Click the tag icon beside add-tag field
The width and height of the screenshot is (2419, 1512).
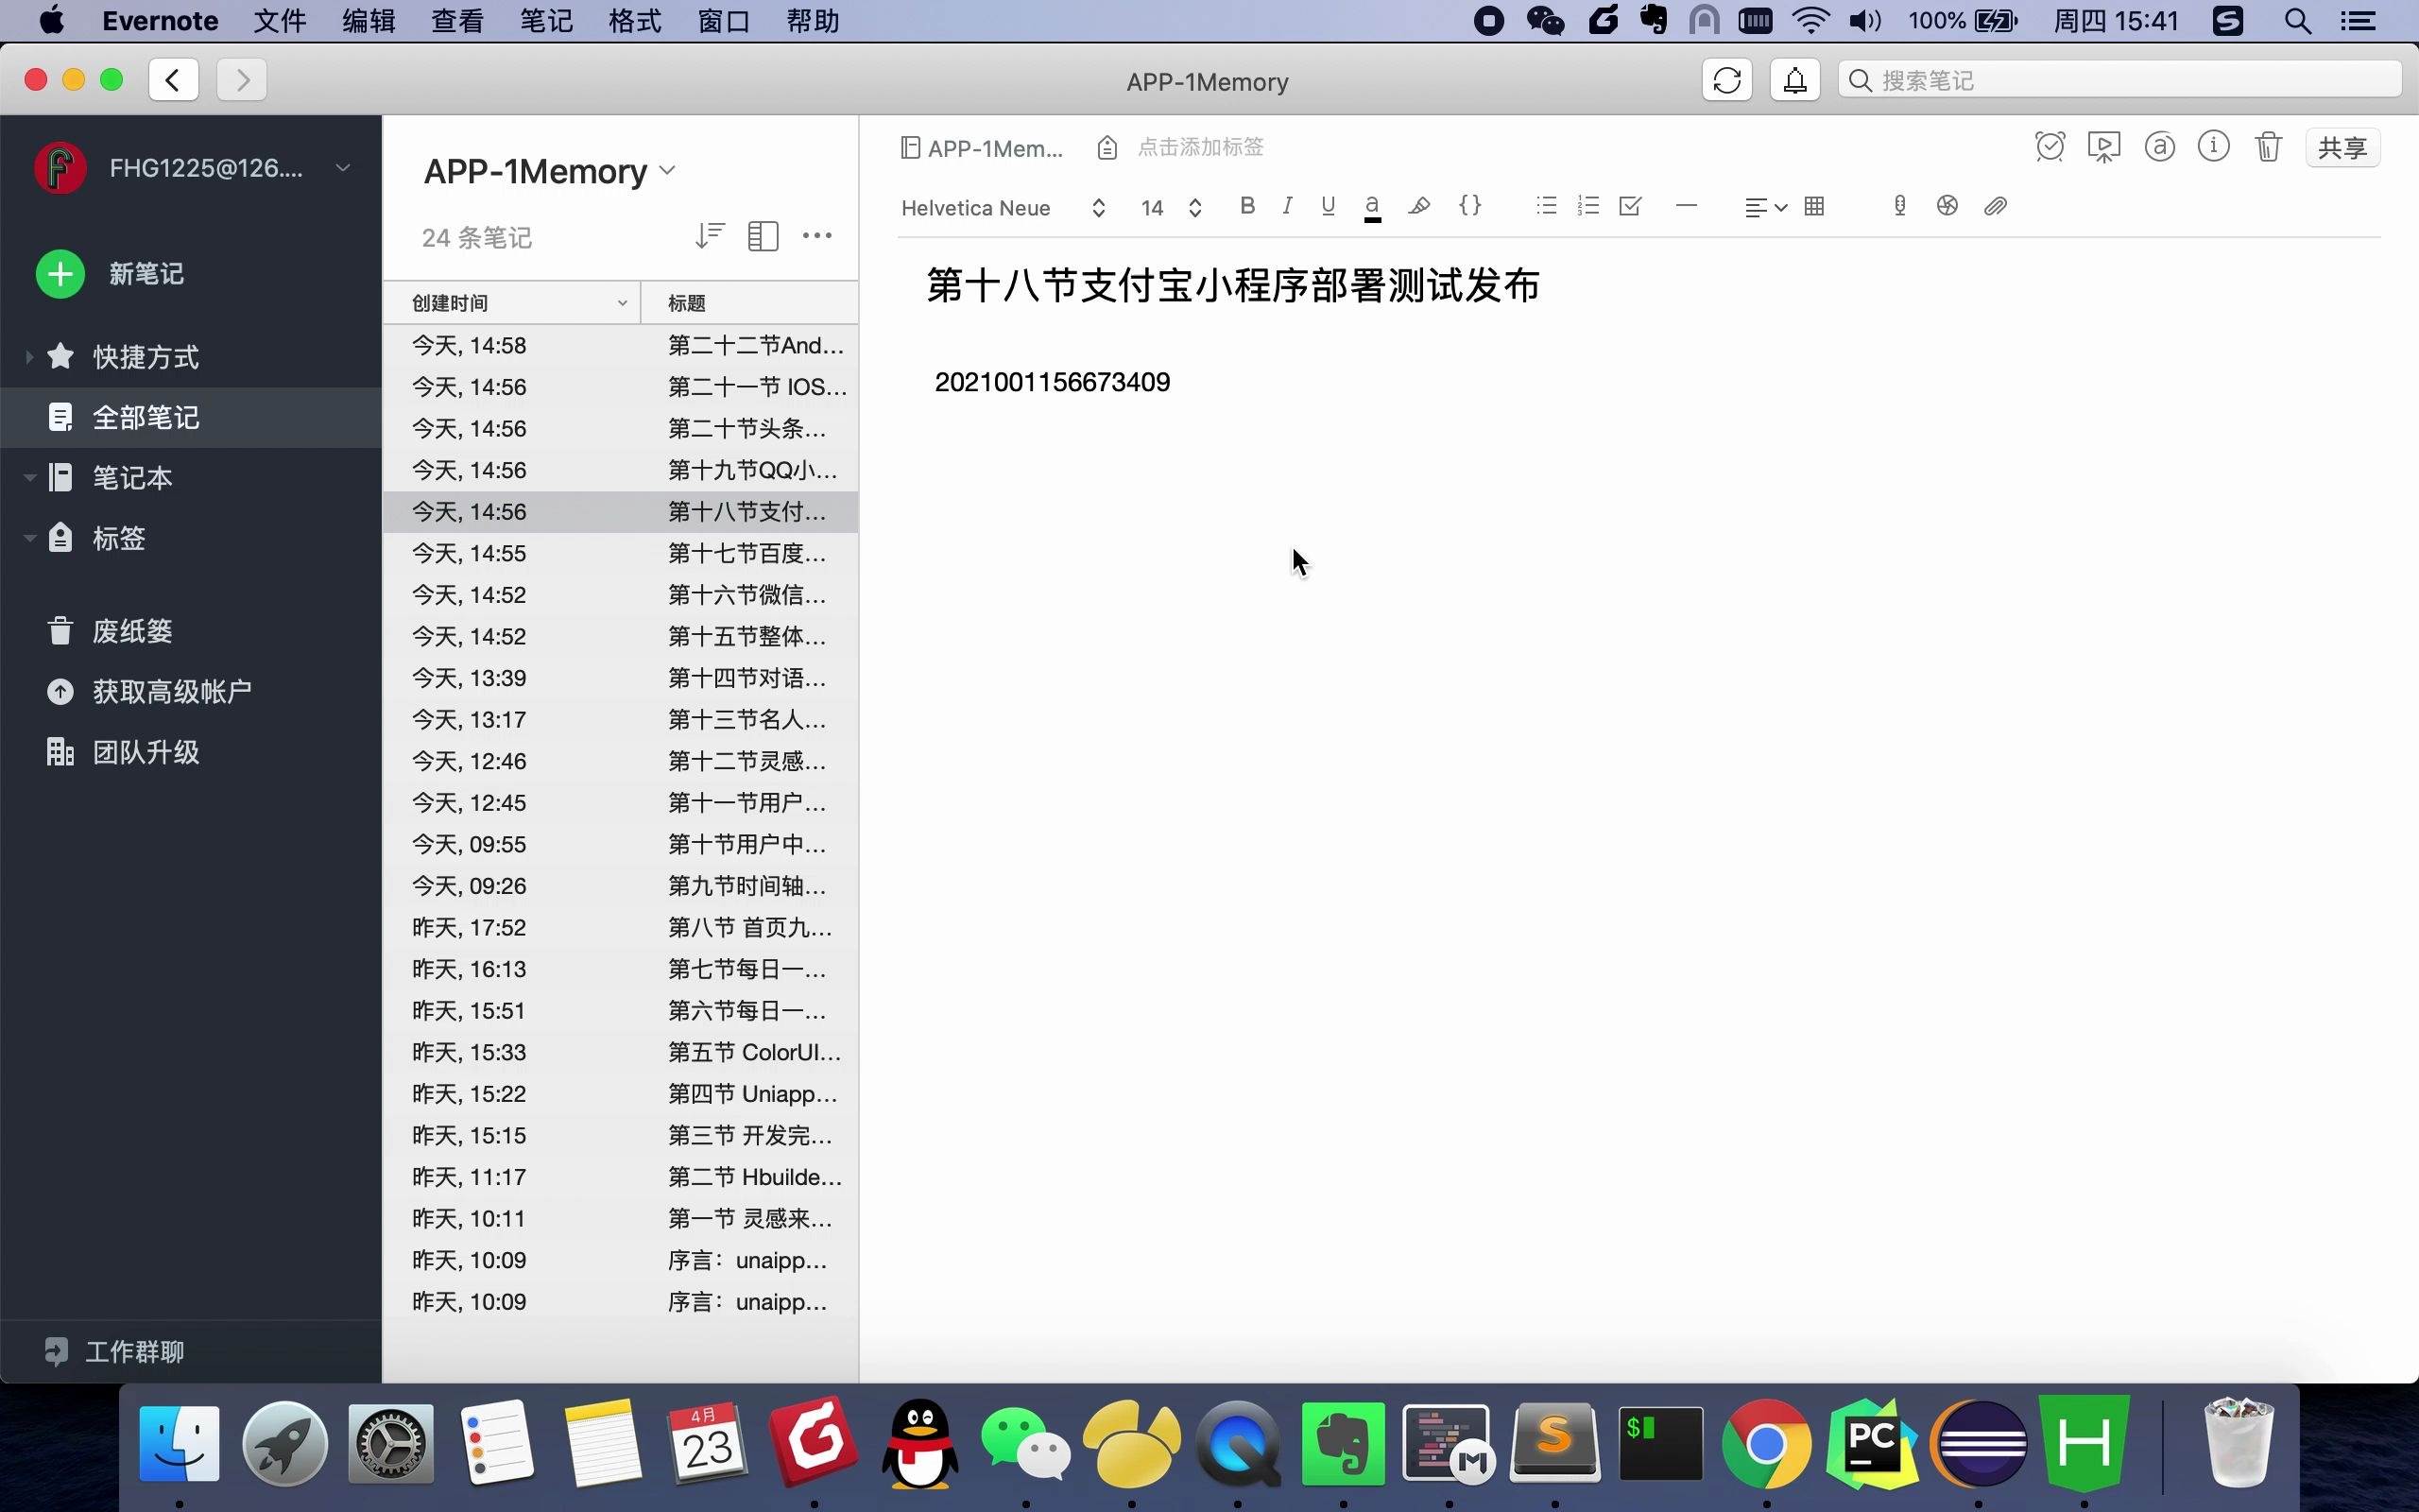1107,148
